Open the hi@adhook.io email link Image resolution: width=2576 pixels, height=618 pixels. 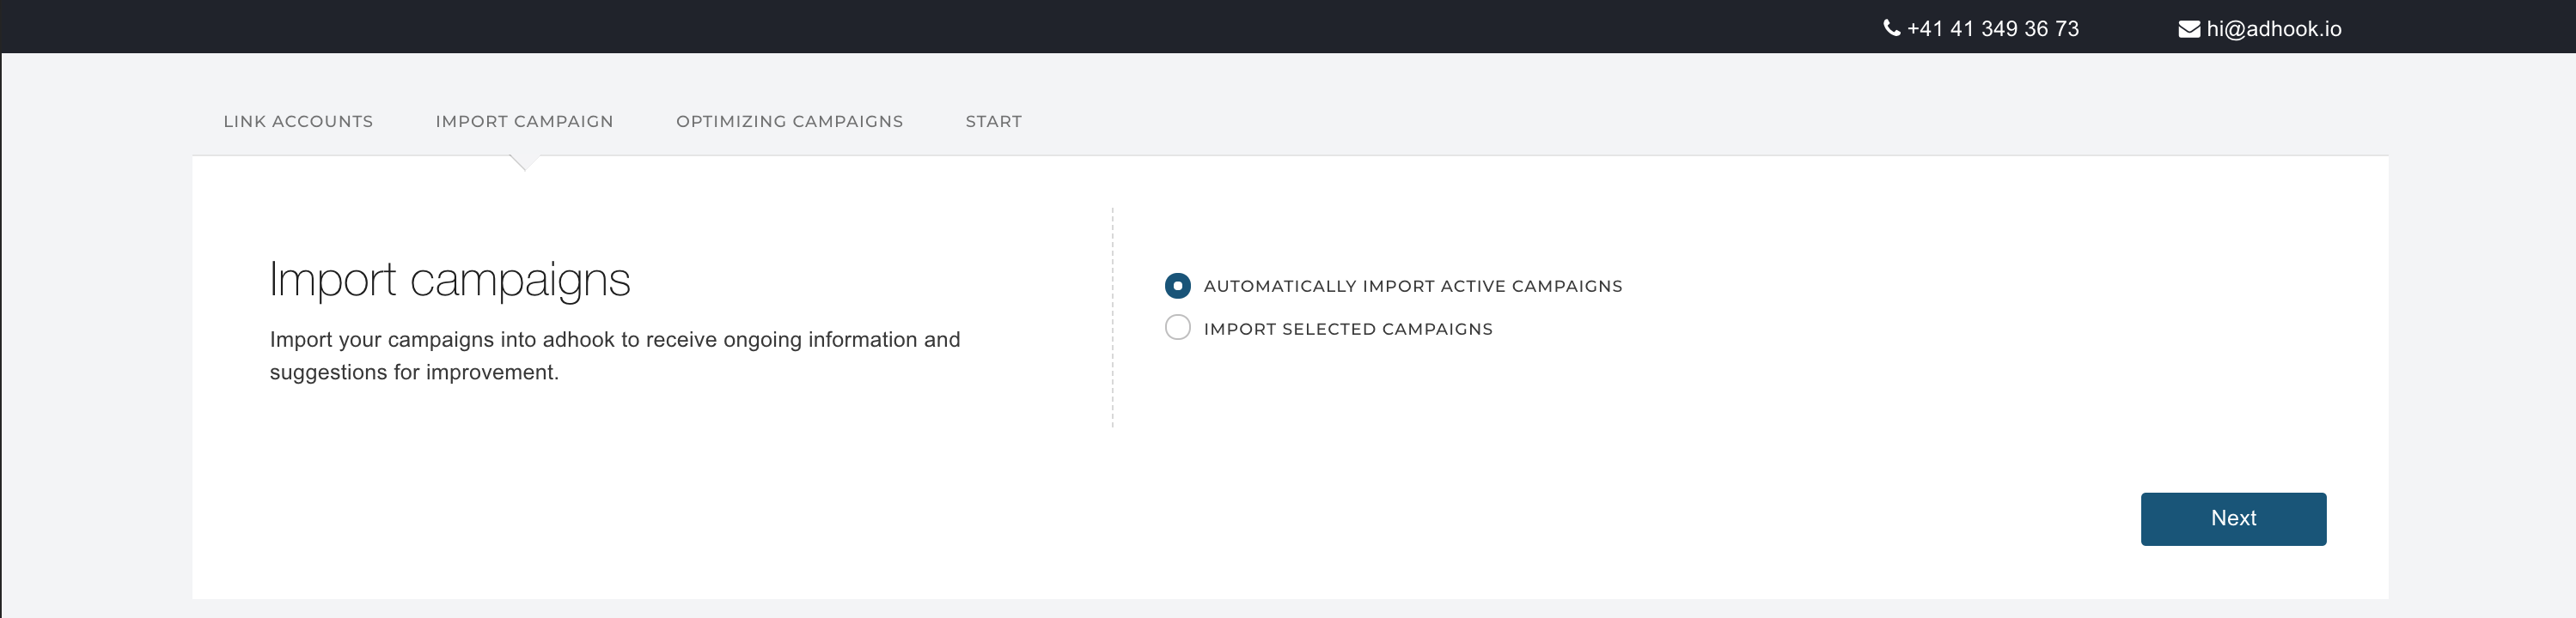(2273, 29)
